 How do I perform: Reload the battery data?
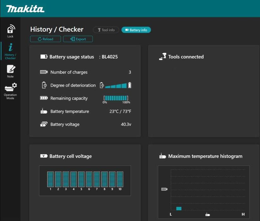point(45,39)
